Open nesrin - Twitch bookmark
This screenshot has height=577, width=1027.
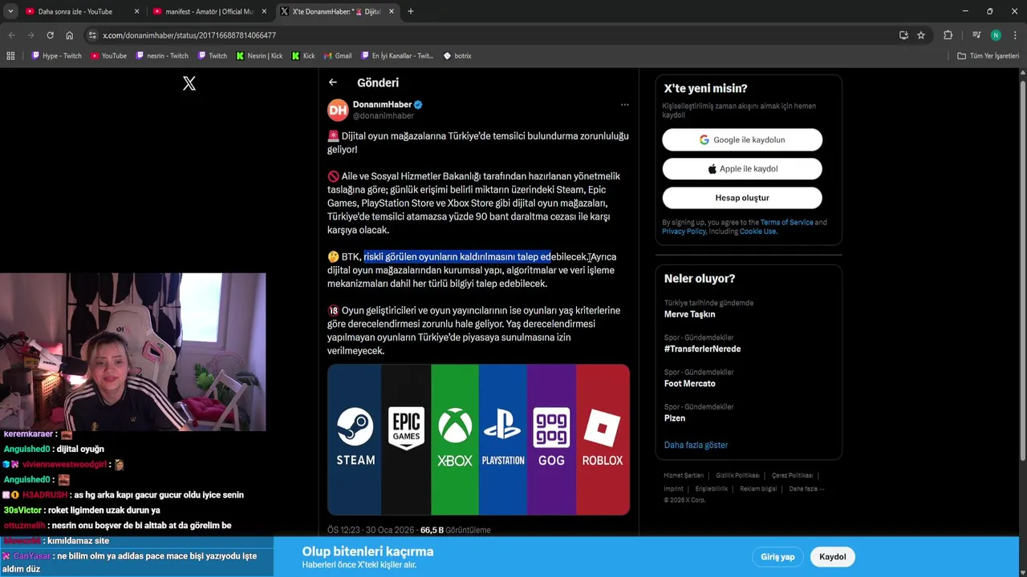point(162,56)
